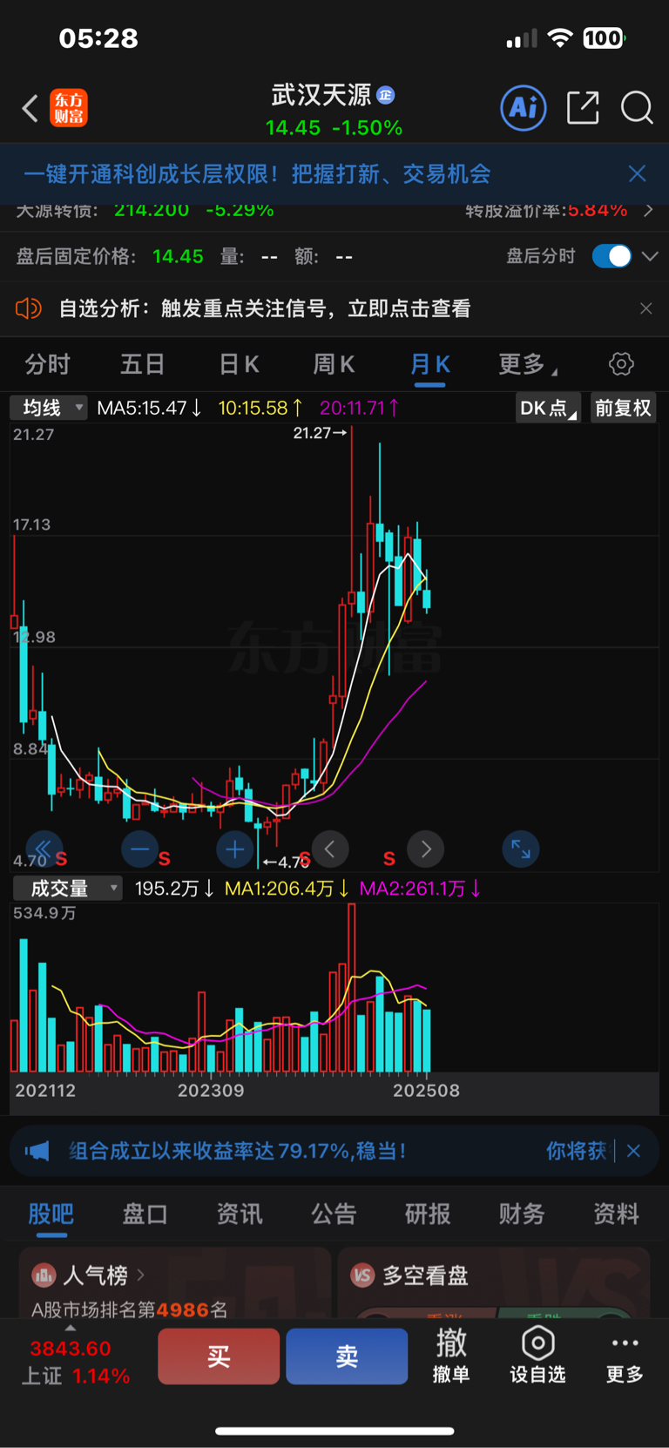The height and width of the screenshot is (1448, 669).
Task: Switch to the 五日 tab
Action: tap(142, 364)
